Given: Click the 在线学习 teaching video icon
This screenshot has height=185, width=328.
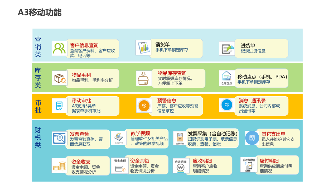Looking at the screenshot, I should (119, 138).
